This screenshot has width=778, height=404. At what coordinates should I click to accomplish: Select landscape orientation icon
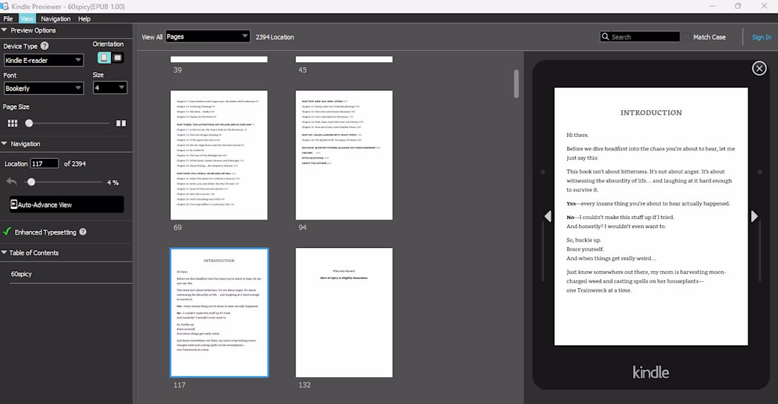(x=117, y=57)
